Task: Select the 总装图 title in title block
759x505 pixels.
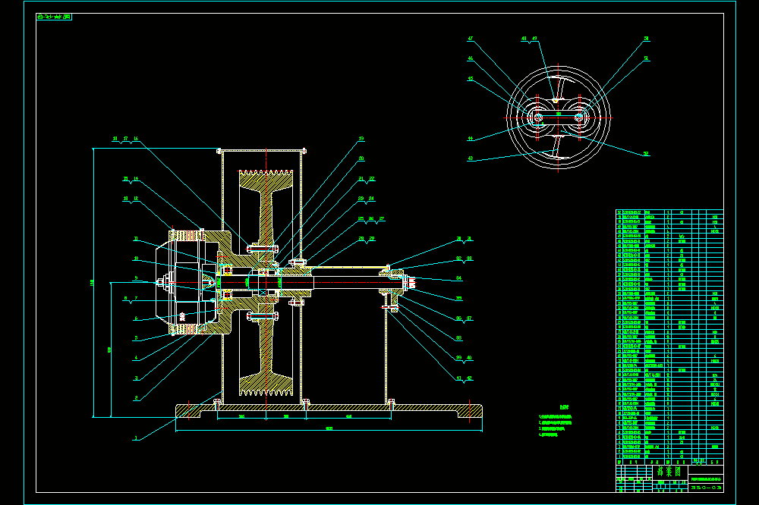Action: click(x=669, y=471)
